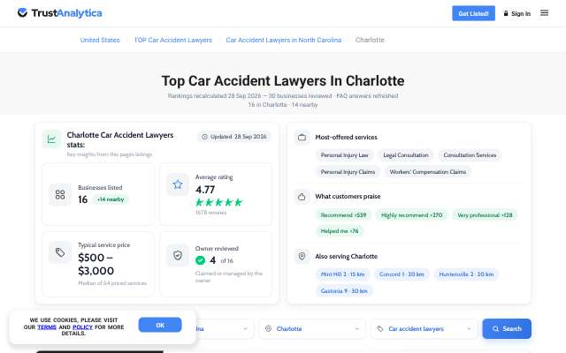The width and height of the screenshot is (566, 353).
Task: Click the Owner reviewed shield icon
Action: coord(177,255)
